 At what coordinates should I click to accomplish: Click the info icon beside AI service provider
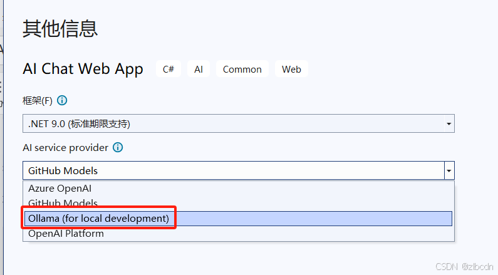[x=118, y=148]
